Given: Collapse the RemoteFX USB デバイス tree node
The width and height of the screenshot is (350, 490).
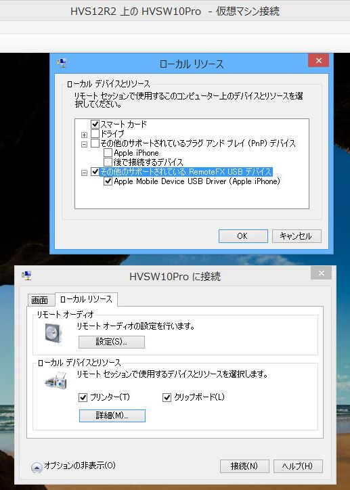Looking at the screenshot, I should (x=84, y=173).
